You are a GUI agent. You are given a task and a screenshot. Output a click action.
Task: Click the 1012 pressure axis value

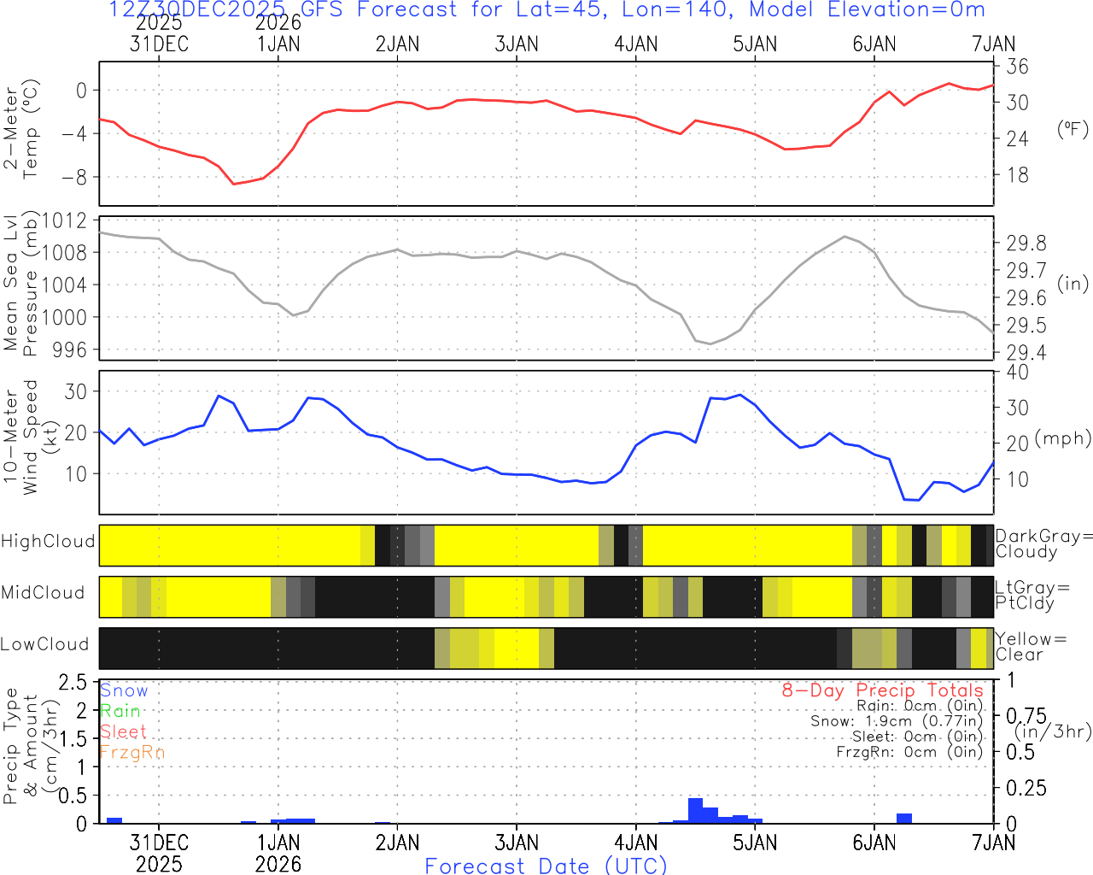(65, 220)
